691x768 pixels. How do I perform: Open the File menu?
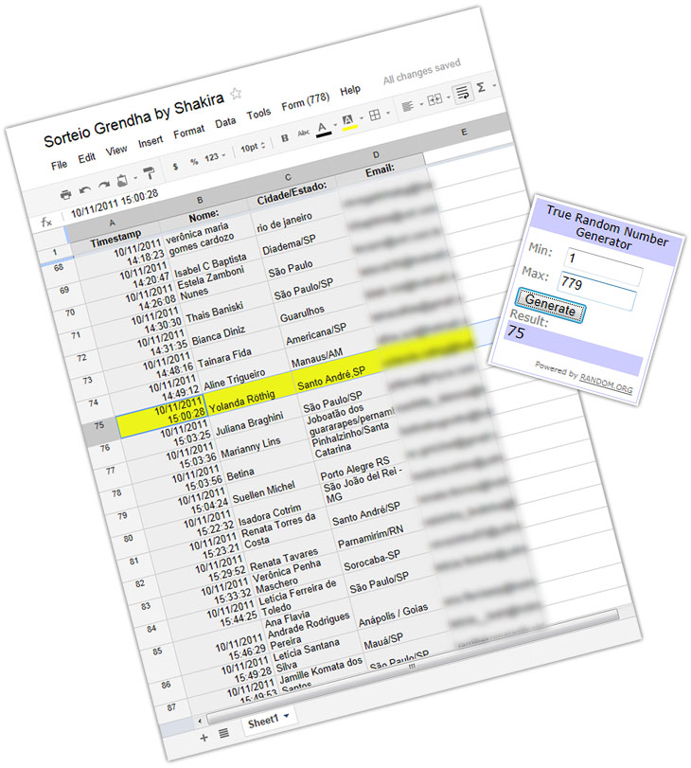coord(59,165)
